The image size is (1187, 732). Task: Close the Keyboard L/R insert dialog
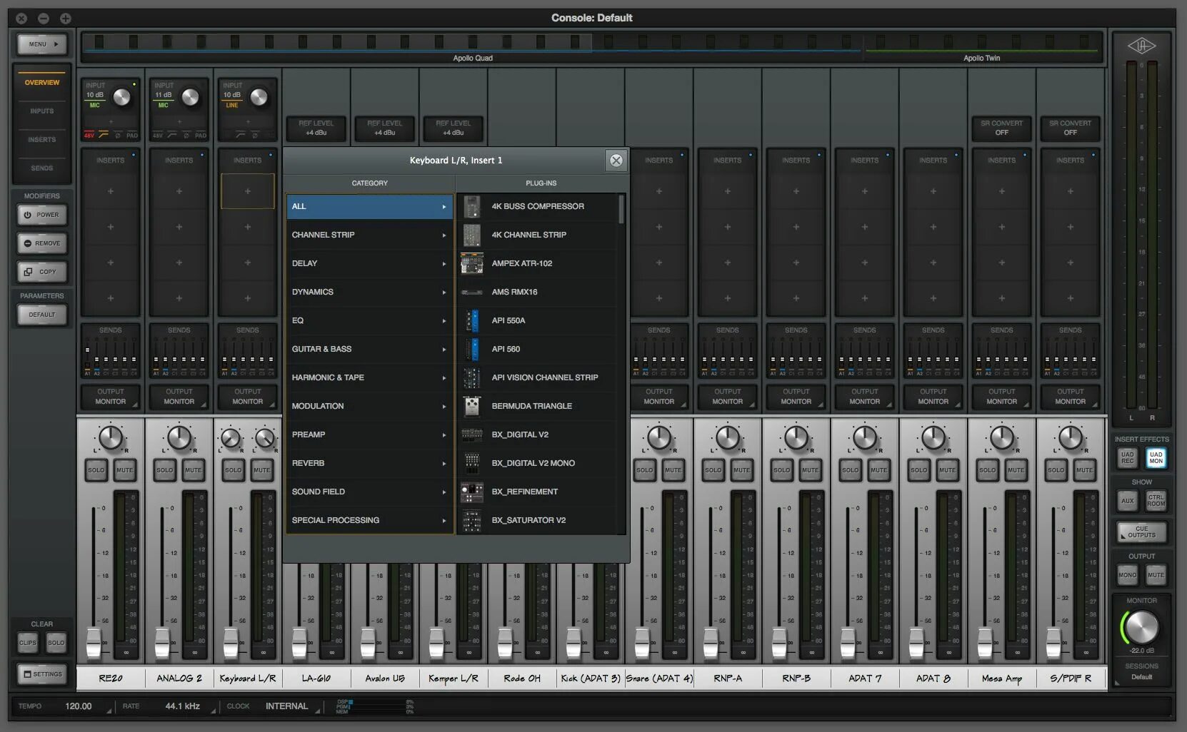[x=616, y=161]
